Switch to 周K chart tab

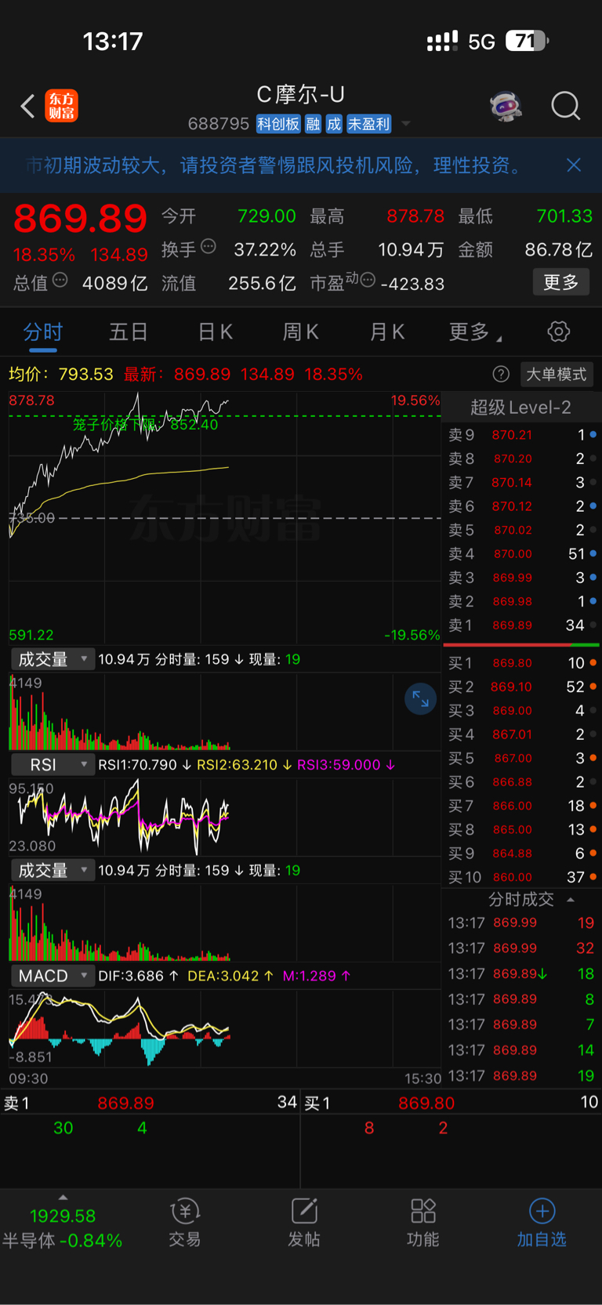300,332
